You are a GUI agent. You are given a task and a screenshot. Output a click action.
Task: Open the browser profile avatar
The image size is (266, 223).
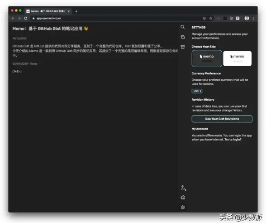247,18
